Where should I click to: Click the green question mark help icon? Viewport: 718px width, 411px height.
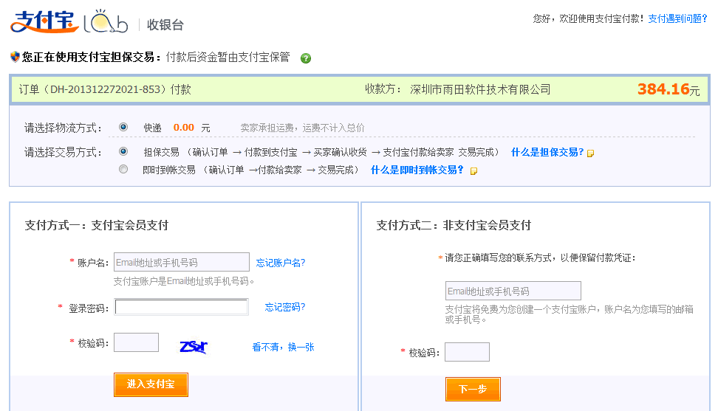(x=305, y=58)
